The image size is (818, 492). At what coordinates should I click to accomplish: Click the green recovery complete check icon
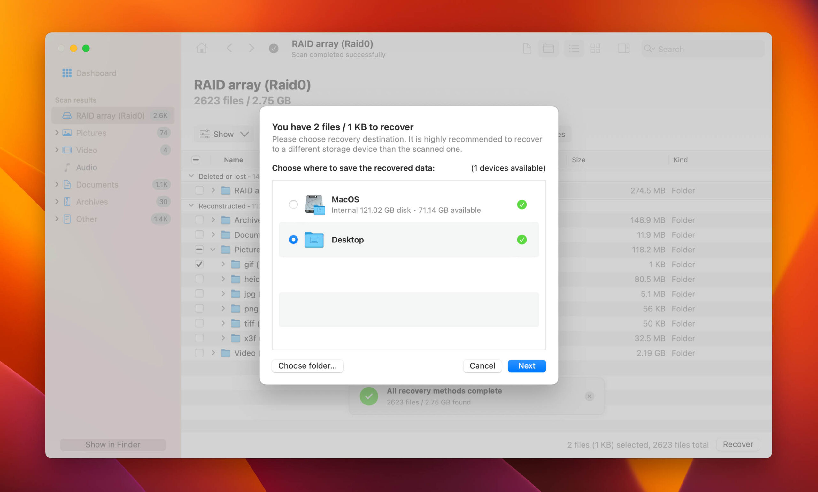tap(369, 396)
